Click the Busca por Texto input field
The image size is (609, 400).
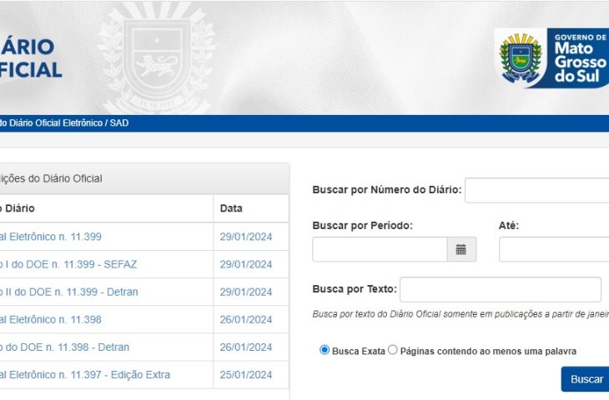coord(501,289)
